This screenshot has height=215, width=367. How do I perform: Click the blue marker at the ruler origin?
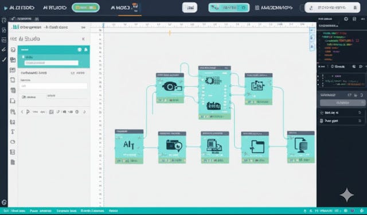[103, 25]
